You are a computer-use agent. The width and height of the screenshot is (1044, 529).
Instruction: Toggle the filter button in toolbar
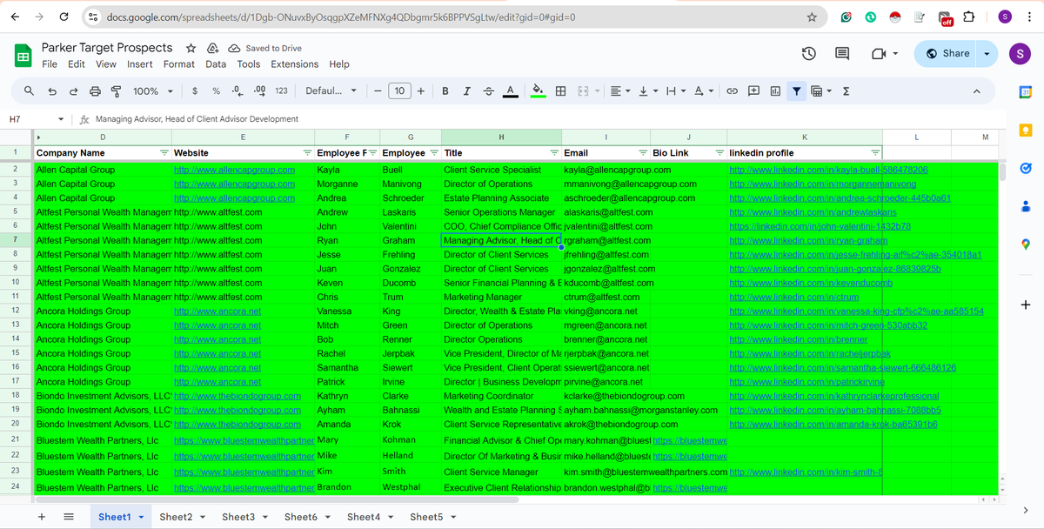tap(796, 90)
